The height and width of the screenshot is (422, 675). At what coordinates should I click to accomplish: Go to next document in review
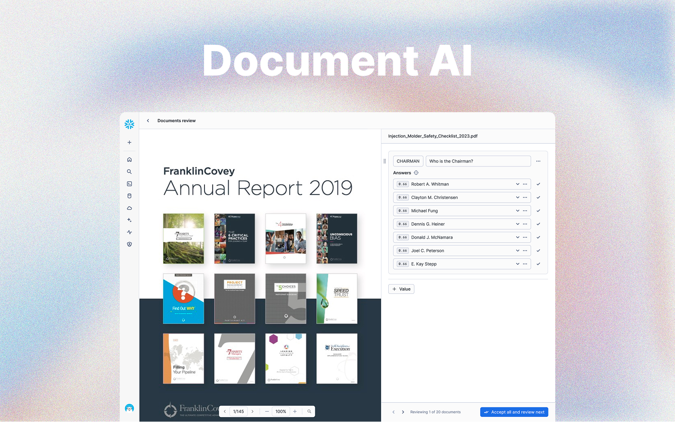[x=403, y=412]
